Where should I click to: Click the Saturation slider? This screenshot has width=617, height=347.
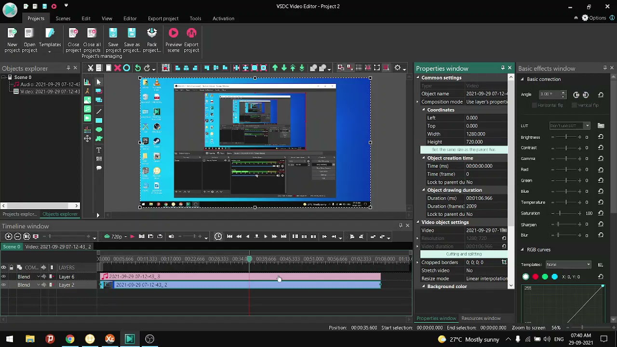click(x=566, y=213)
